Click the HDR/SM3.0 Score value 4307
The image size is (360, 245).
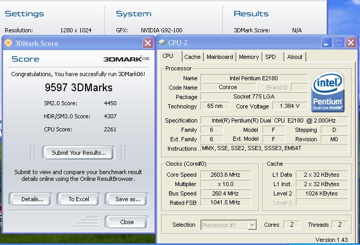tap(110, 116)
